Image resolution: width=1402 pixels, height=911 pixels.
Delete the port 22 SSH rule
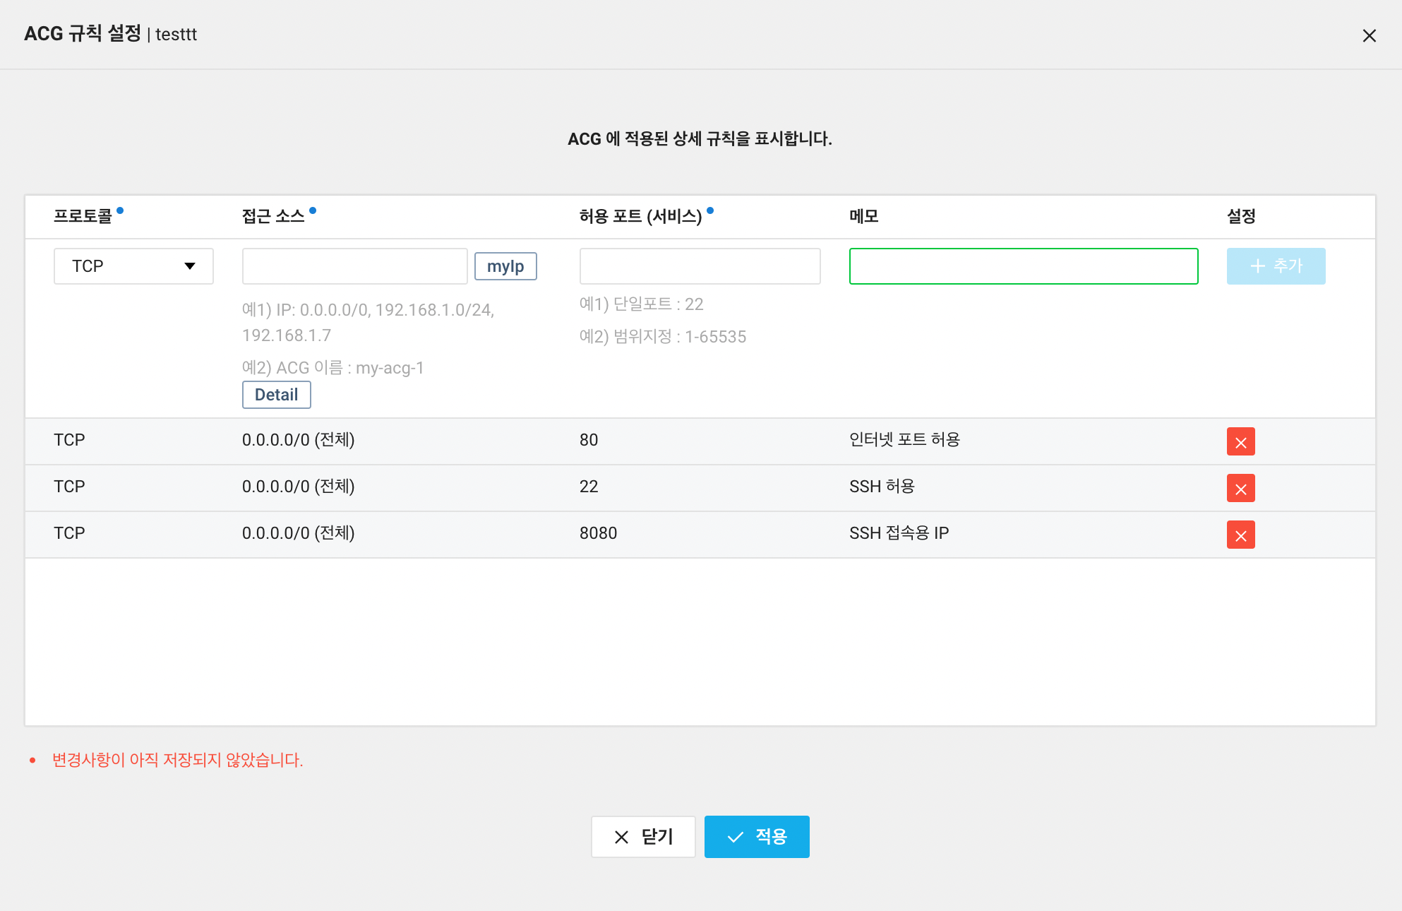[x=1240, y=488]
